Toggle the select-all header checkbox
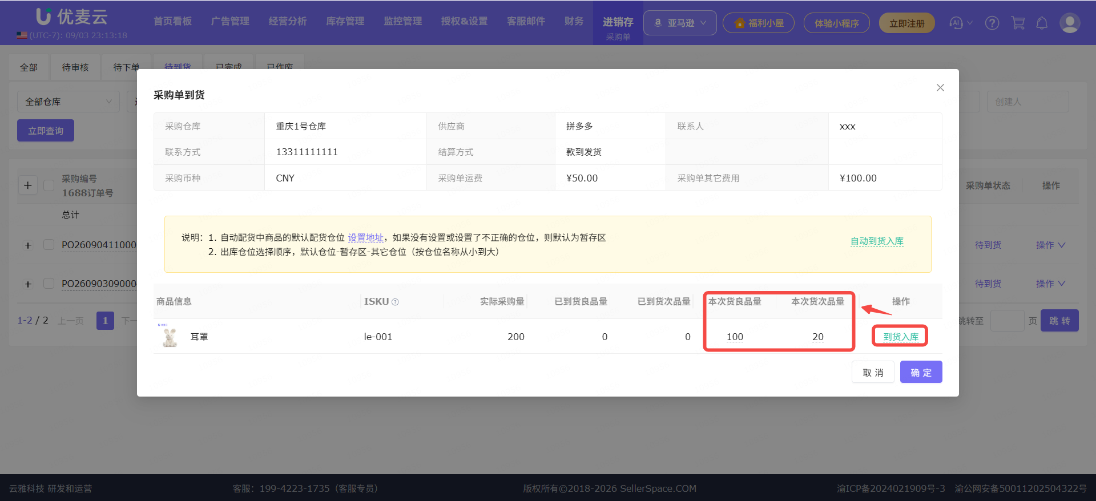The image size is (1096, 501). pyautogui.click(x=49, y=185)
